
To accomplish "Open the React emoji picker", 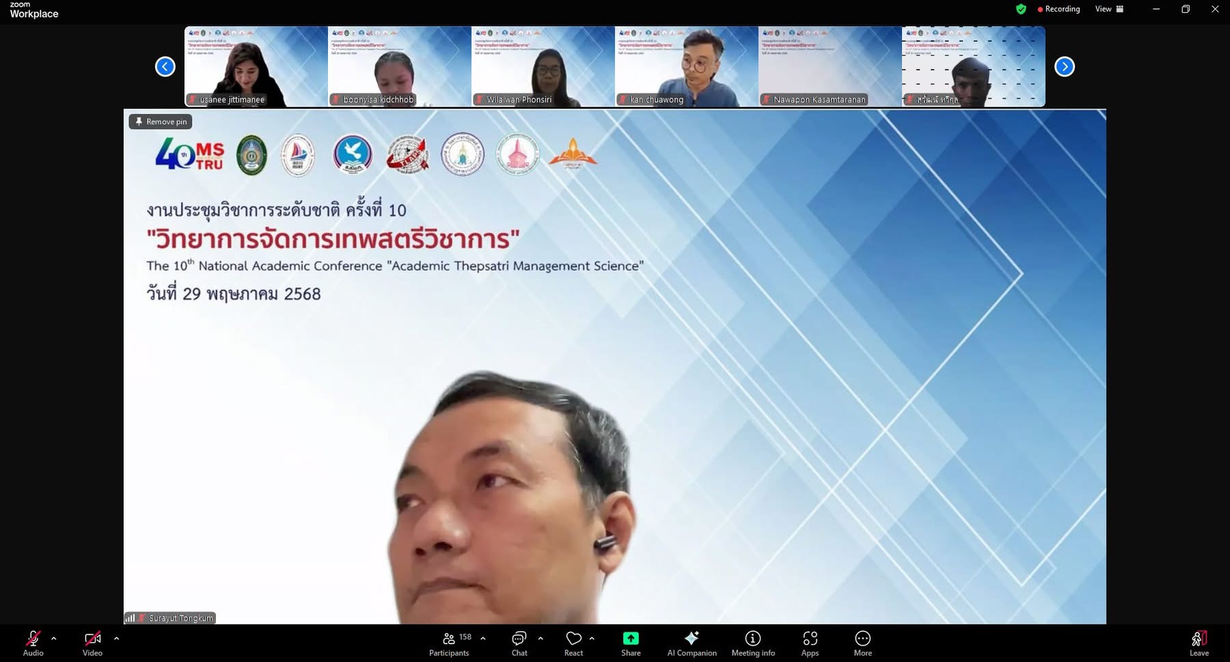I will coord(573,643).
